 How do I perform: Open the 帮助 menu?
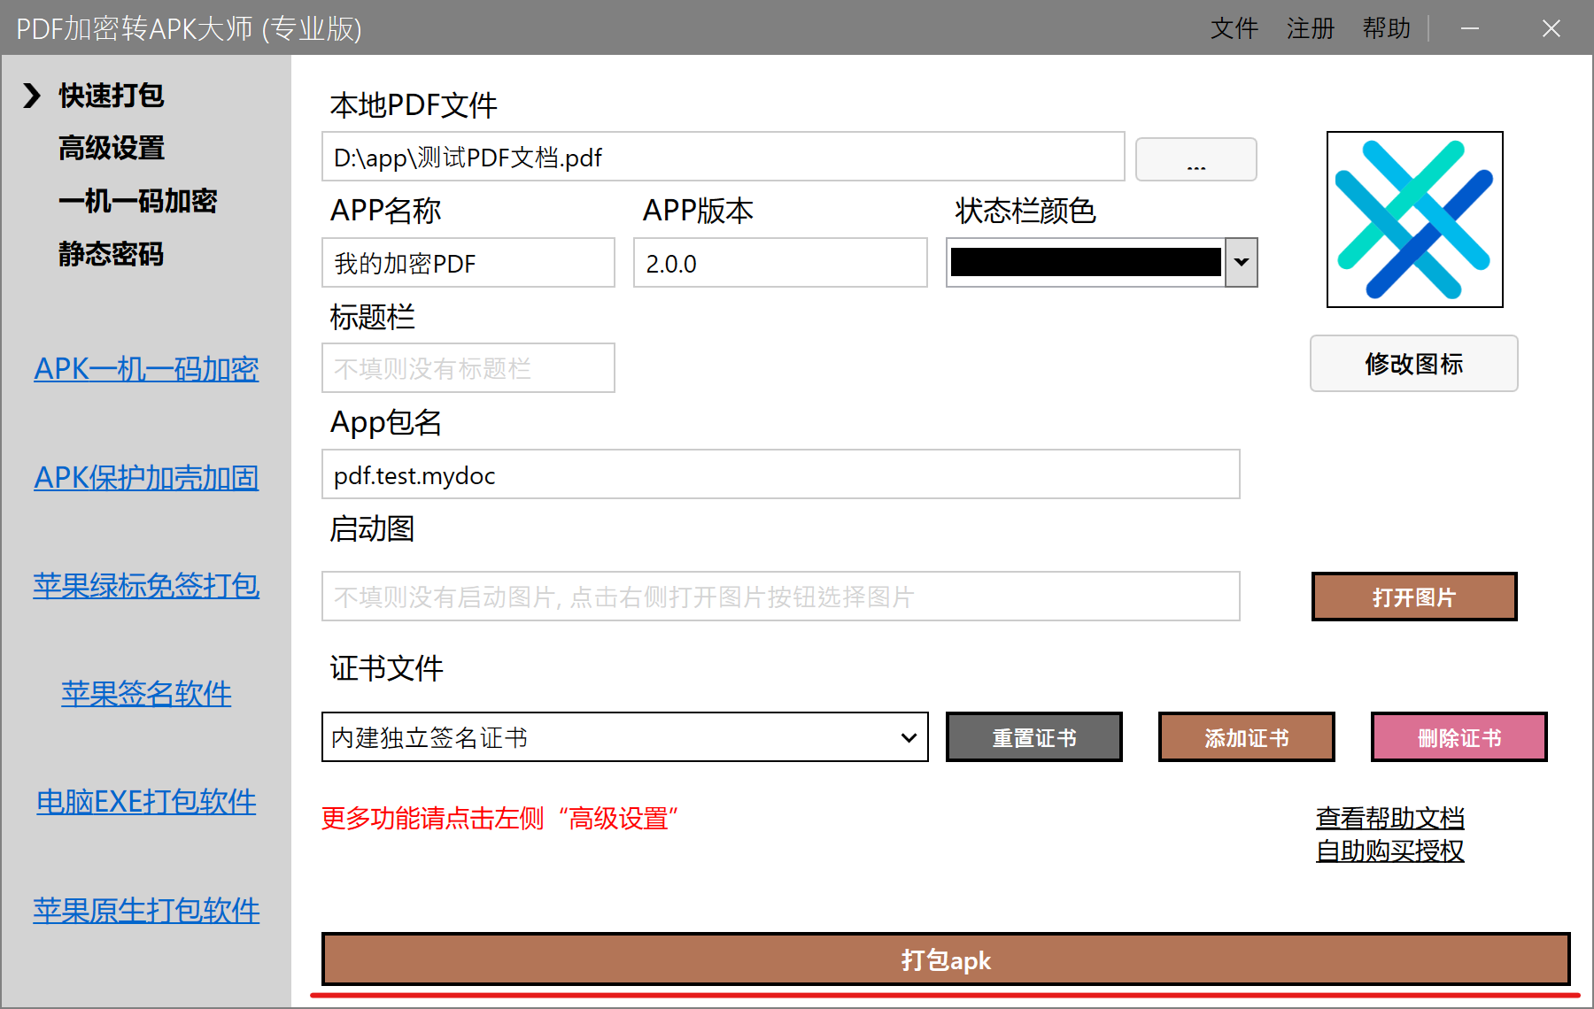1386,28
